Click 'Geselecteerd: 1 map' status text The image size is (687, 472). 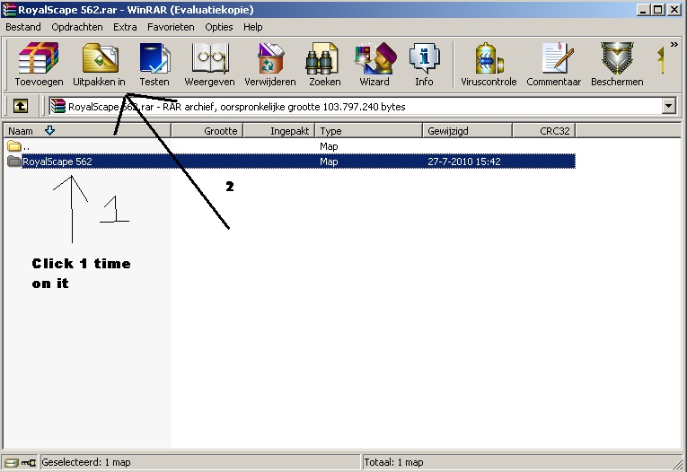pyautogui.click(x=86, y=462)
